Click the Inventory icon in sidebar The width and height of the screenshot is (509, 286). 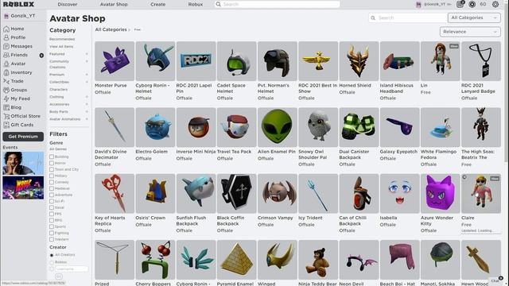6,72
